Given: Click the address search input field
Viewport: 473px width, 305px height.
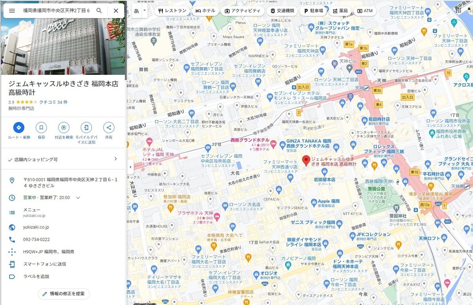Looking at the screenshot, I should click(56, 11).
